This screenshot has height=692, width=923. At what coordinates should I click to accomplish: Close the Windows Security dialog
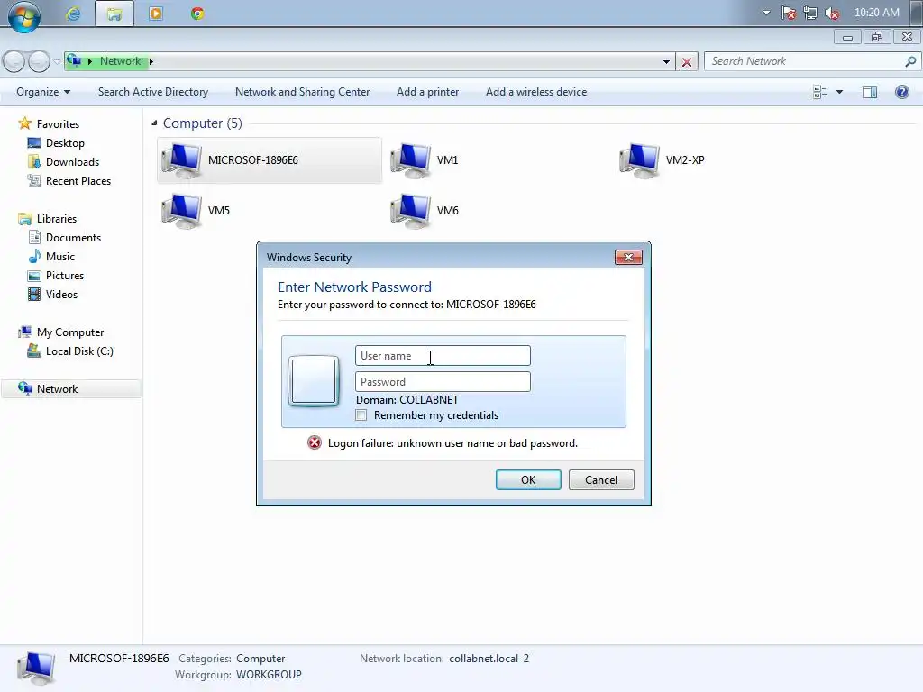(x=628, y=257)
